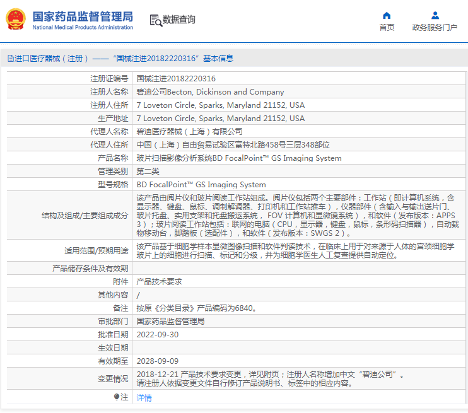Viewport: 468px width, 413px height.
Task: Click the 变更情况 row label
Action: (x=113, y=379)
